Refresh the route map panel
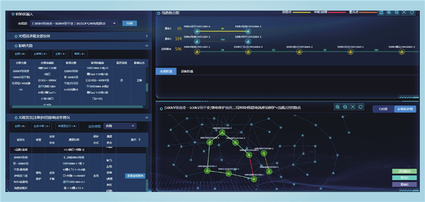Viewport: 425px width, 202px height. pos(412,12)
